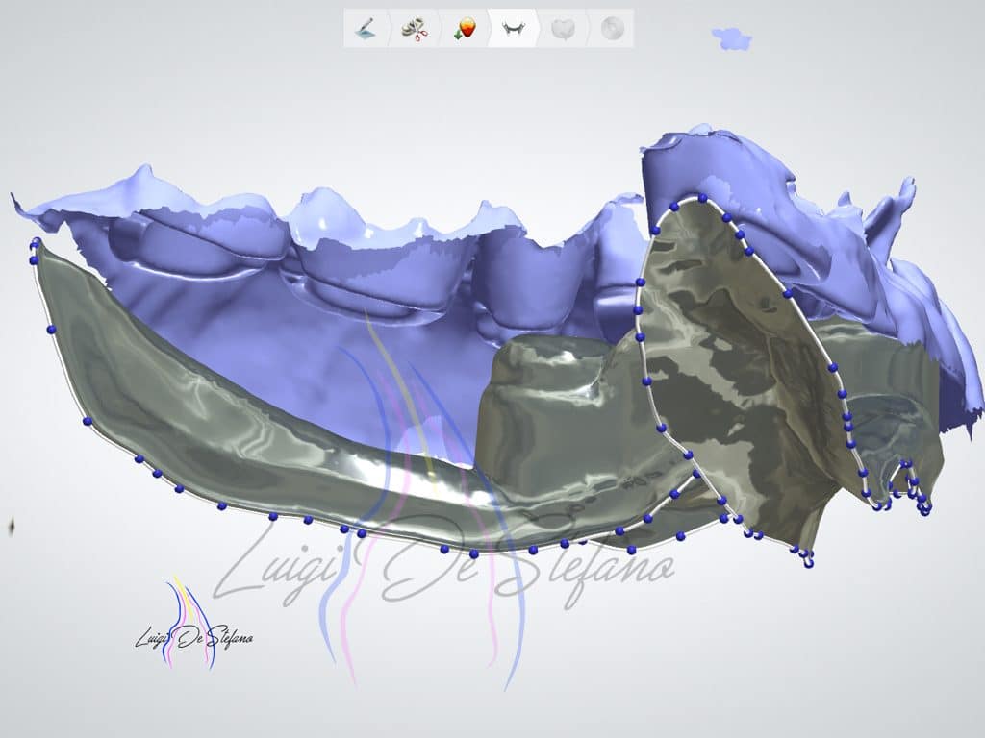Click the tiny dark speck at the left edge
Image resolution: width=985 pixels, height=738 pixels.
pos(12,526)
